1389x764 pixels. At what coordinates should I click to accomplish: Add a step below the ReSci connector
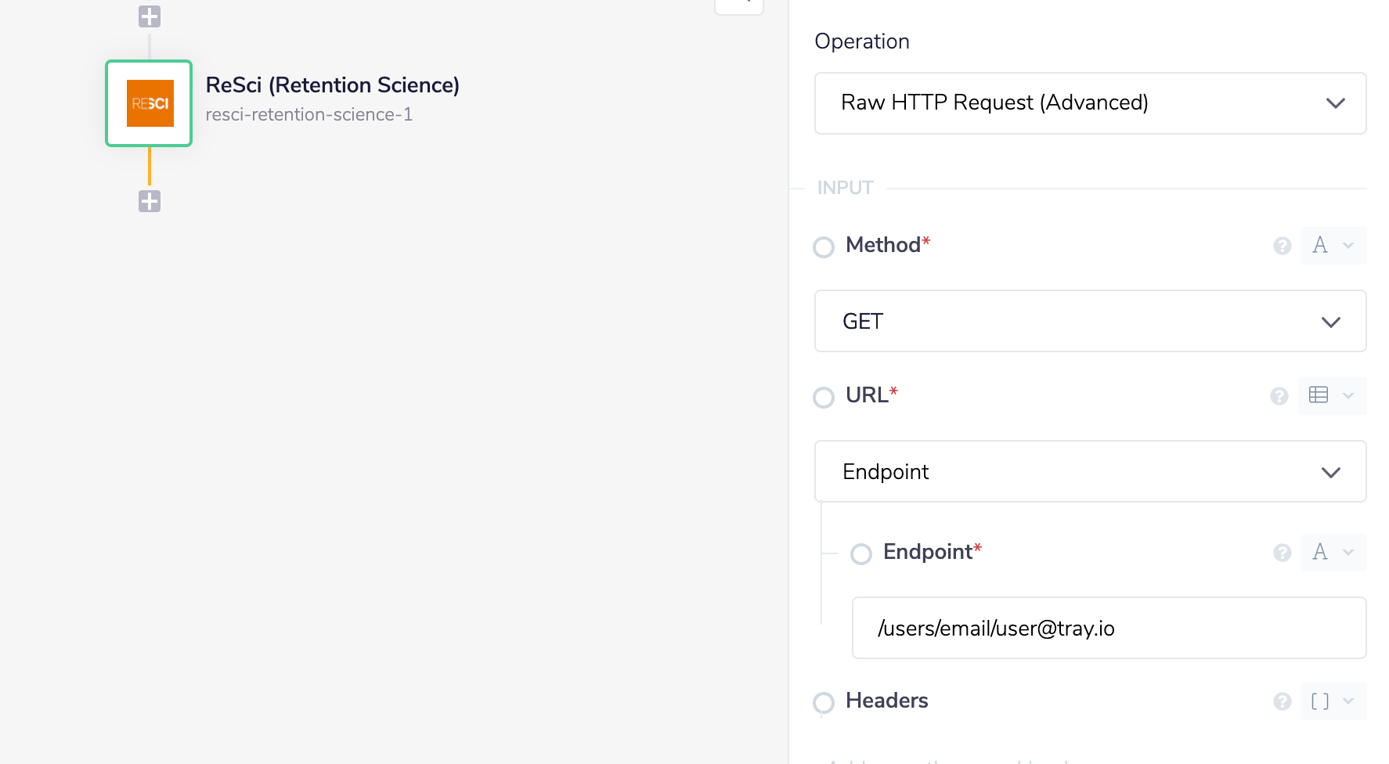pyautogui.click(x=150, y=201)
